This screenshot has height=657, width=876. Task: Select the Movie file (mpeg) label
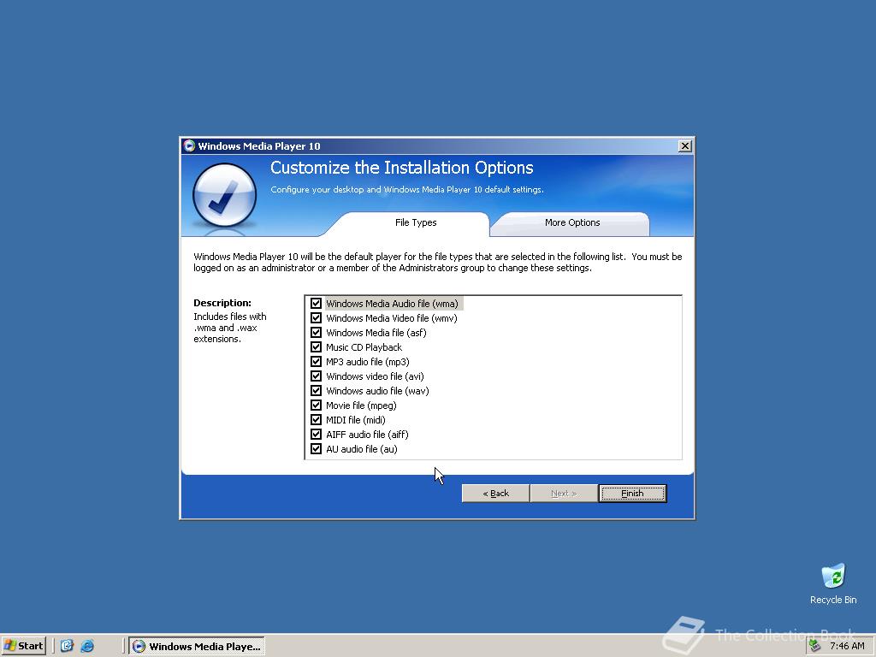point(361,405)
